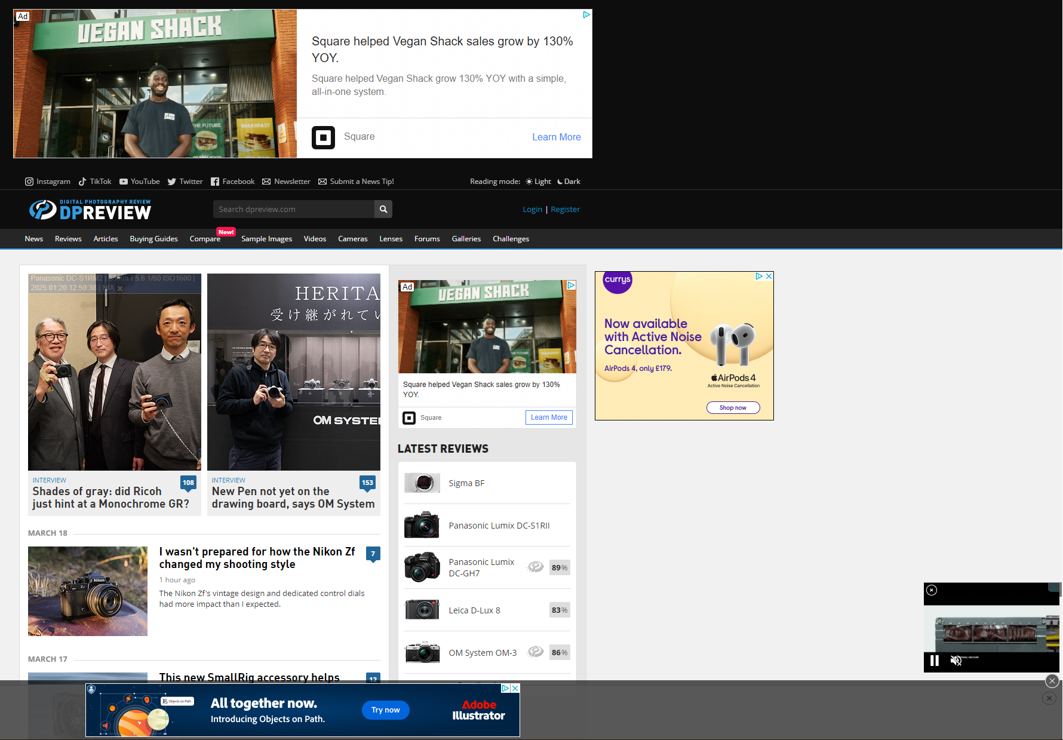Image resolution: width=1063 pixels, height=740 pixels.
Task: Open the OM System OM-3 review
Action: point(483,653)
